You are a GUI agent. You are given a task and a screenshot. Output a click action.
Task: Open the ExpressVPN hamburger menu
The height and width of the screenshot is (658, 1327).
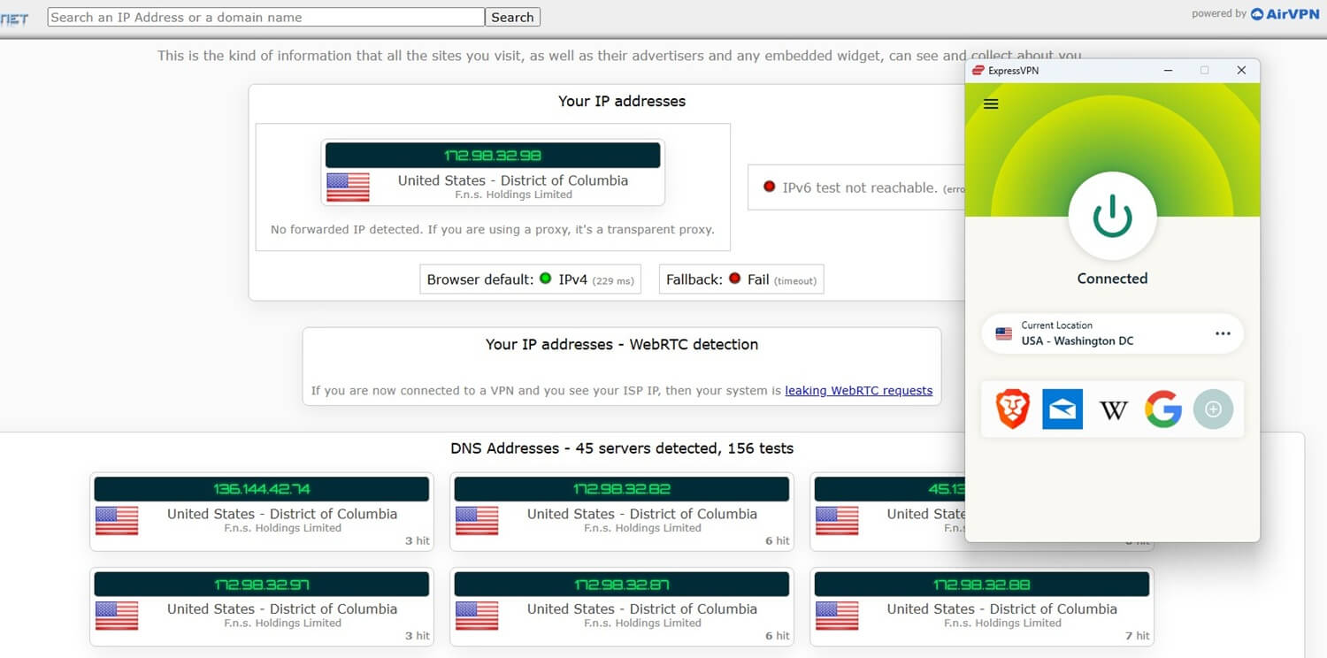pyautogui.click(x=991, y=104)
